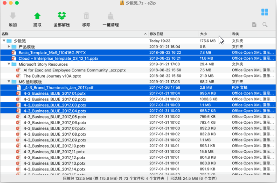Viewport: 277px width, 183px height.
Task: Click icon of 4-3_Business_BLUE_2017_13.potx
Action: tap(19, 163)
